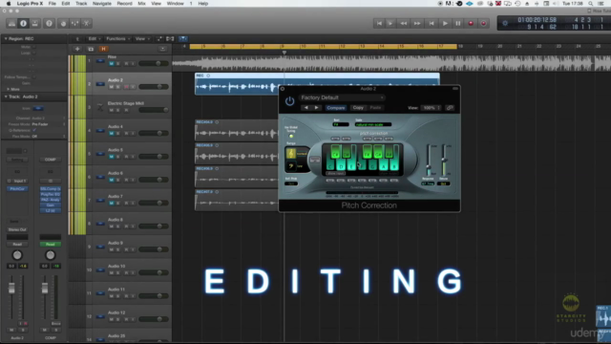The width and height of the screenshot is (611, 344).
Task: Unmute the Rise track with M button
Action: [x=112, y=64]
